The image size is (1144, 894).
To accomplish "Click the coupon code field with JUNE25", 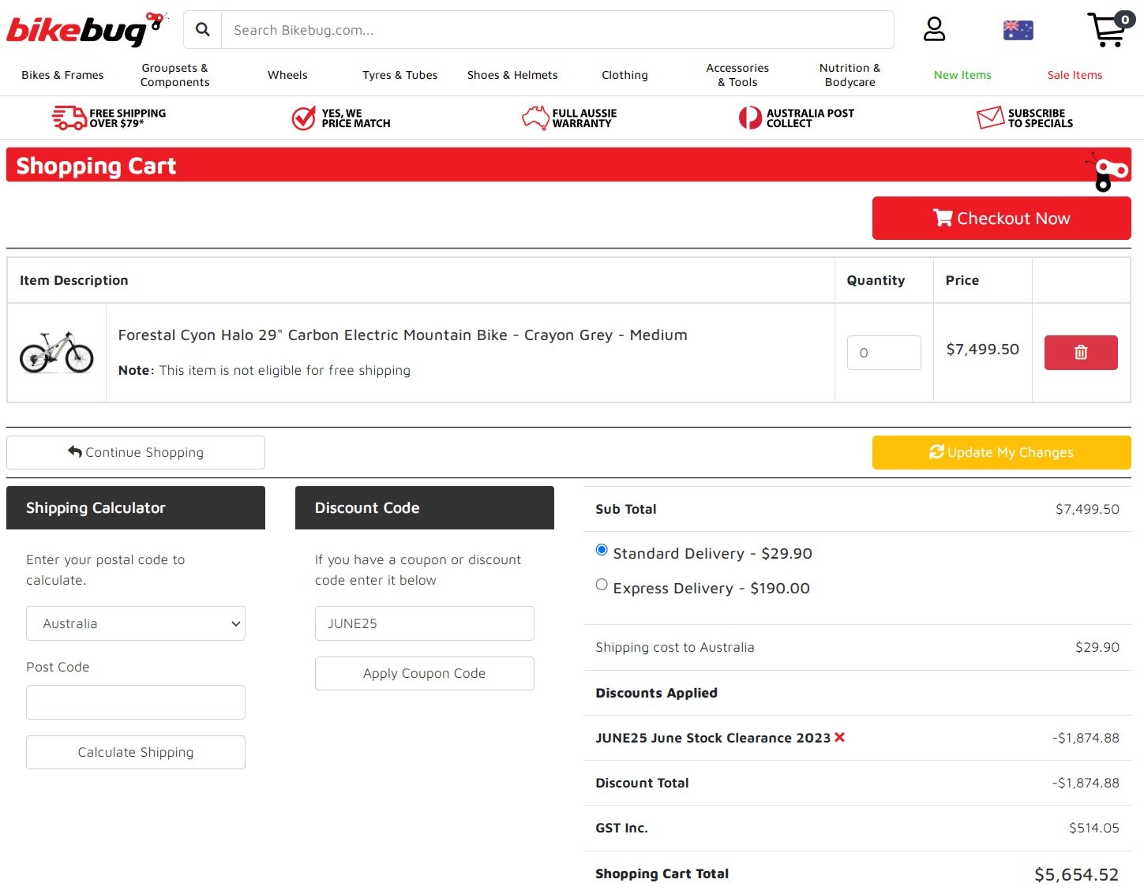I will click(x=425, y=623).
